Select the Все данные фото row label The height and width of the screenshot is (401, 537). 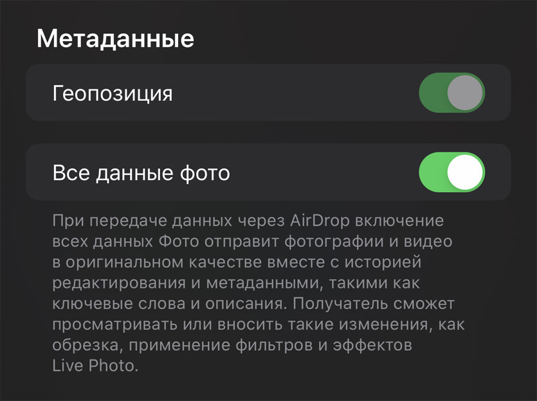141,173
